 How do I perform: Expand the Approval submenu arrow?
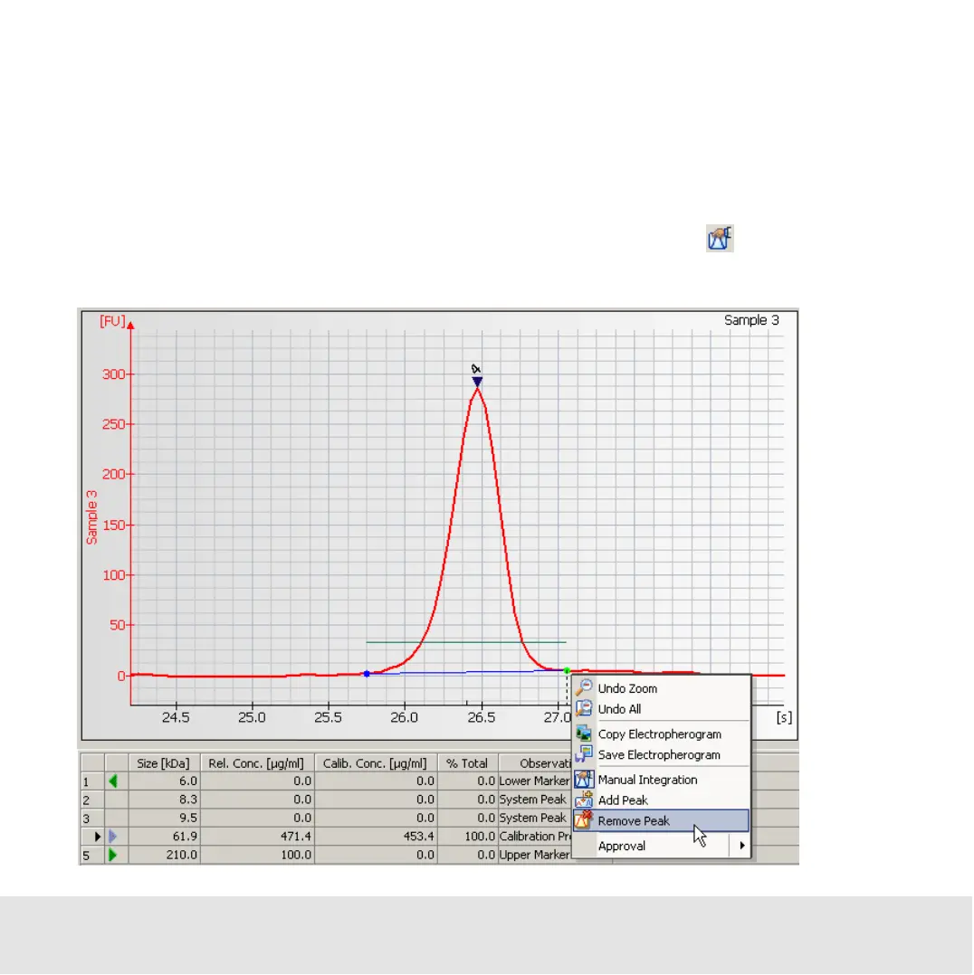click(742, 846)
